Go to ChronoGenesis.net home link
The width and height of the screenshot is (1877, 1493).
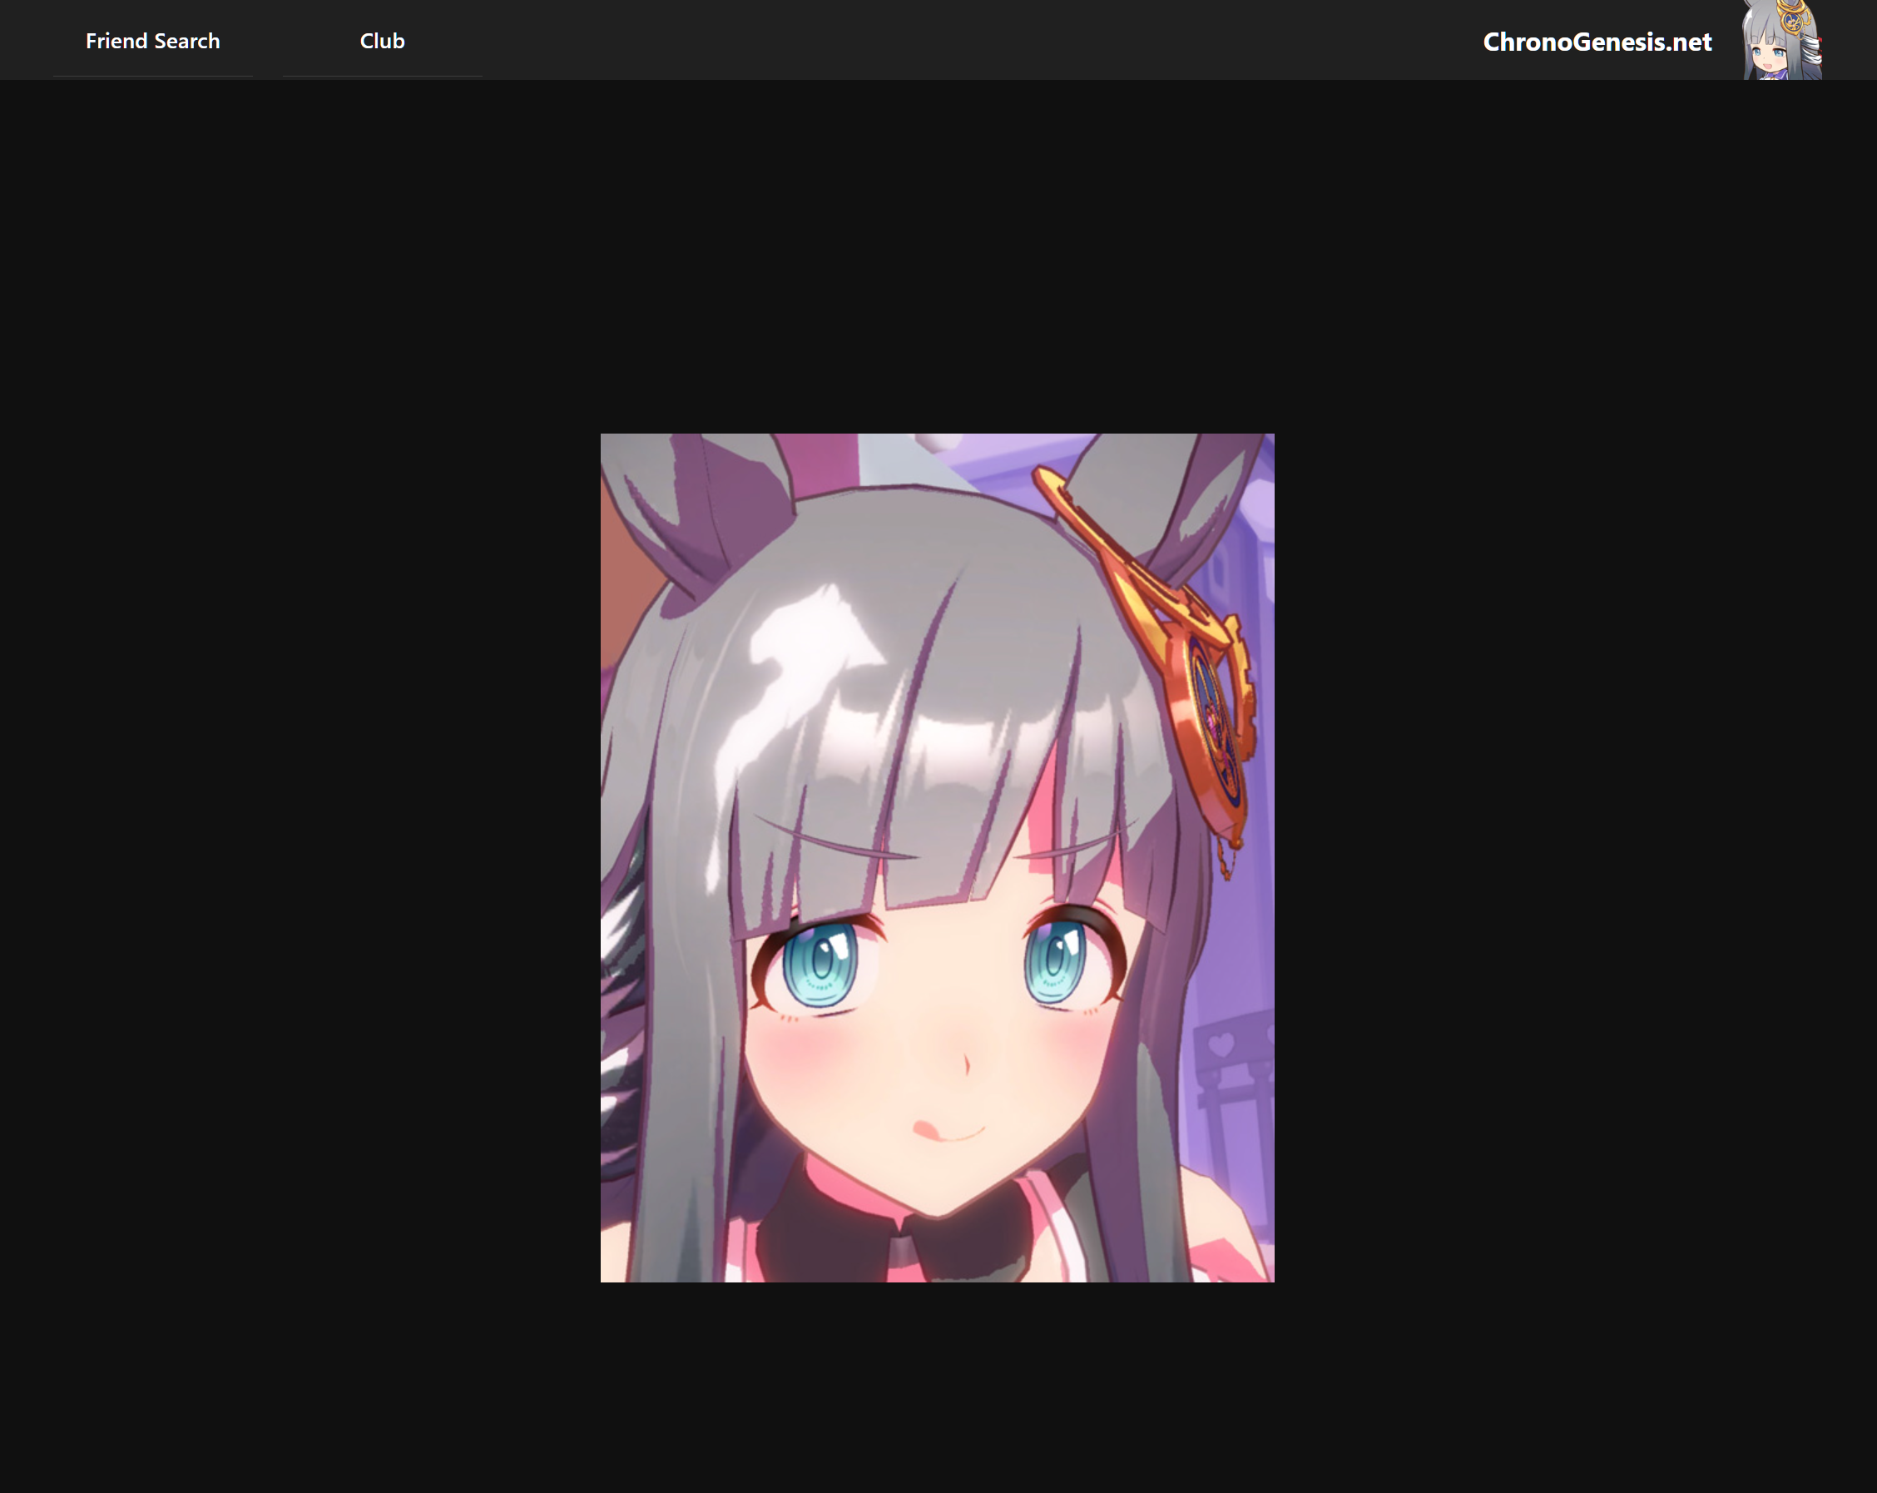point(1597,42)
